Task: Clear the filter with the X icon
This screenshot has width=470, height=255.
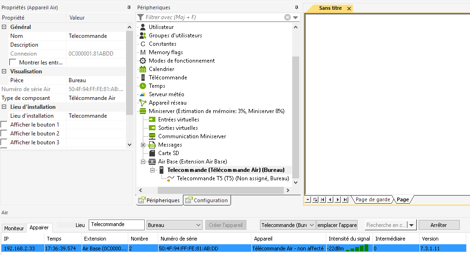Action: (288, 17)
